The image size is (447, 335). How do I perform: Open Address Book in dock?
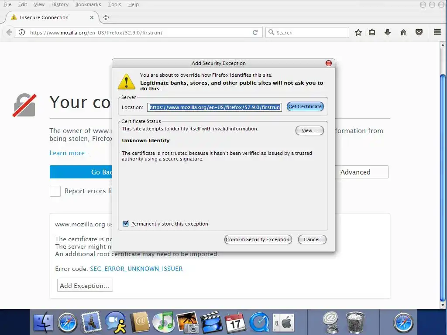(x=140, y=323)
